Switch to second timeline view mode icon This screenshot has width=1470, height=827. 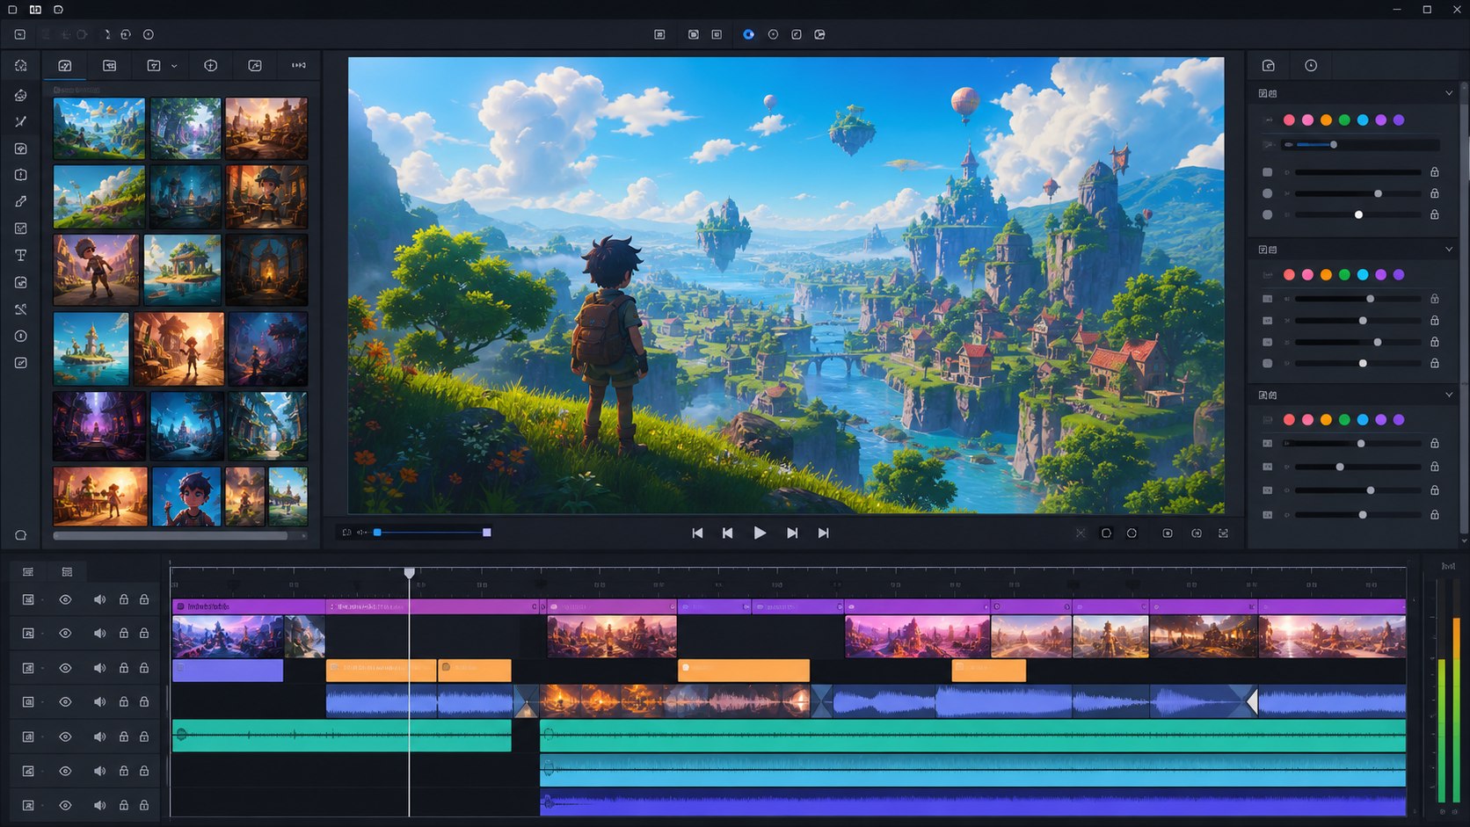point(67,572)
